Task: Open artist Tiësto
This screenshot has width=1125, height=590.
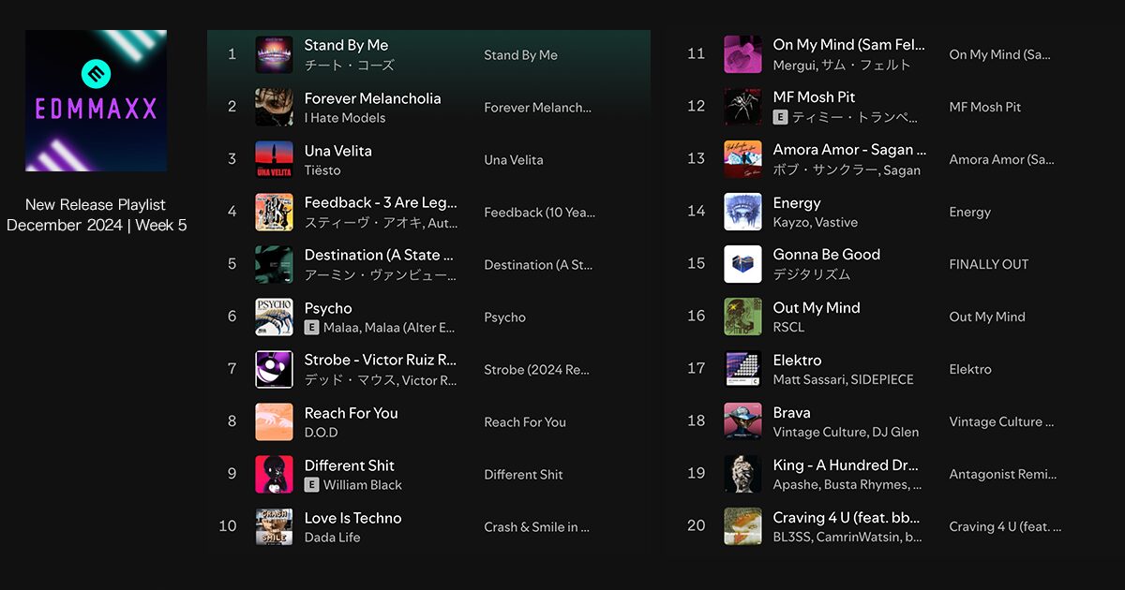Action: pyautogui.click(x=322, y=170)
